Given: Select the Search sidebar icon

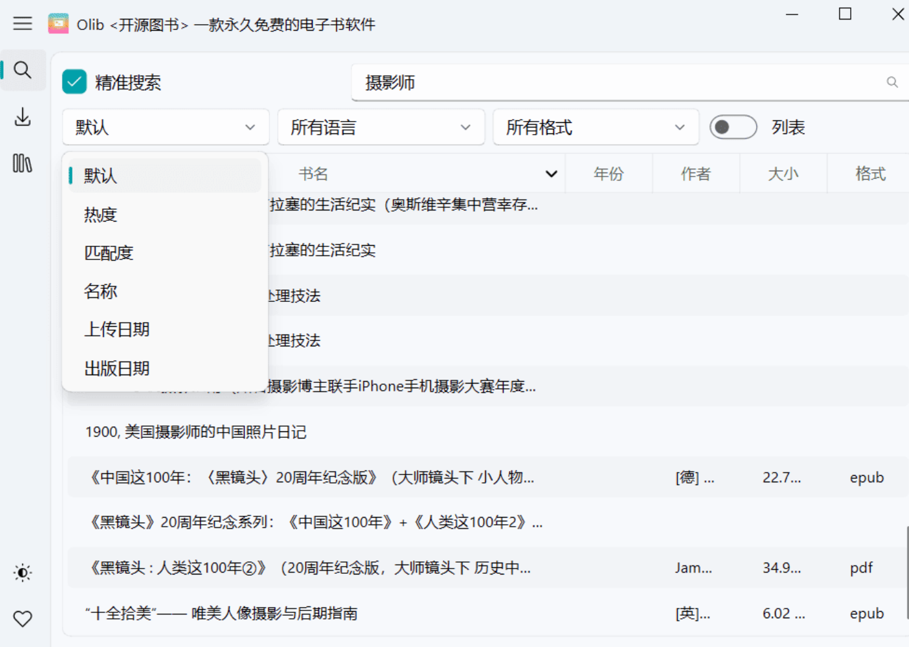Looking at the screenshot, I should pos(24,69).
